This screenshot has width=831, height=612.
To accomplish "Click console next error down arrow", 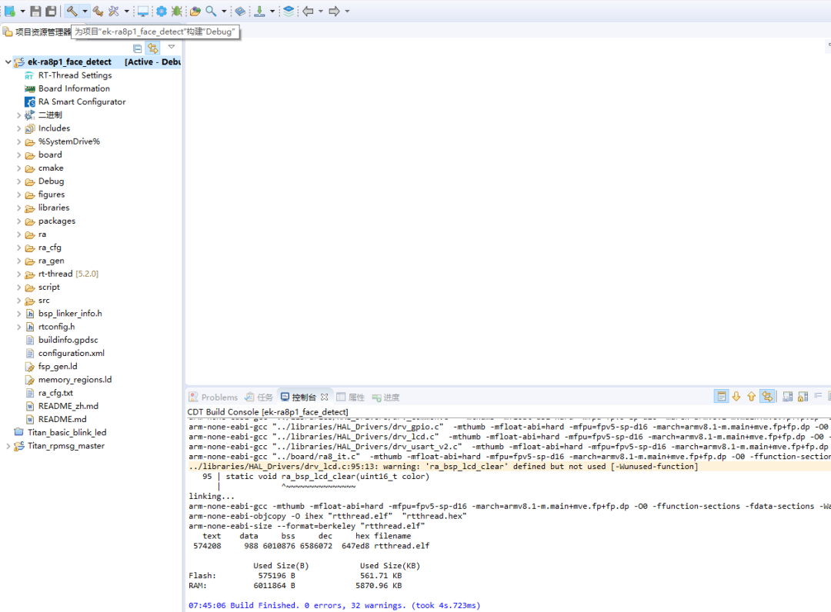I will (x=736, y=396).
